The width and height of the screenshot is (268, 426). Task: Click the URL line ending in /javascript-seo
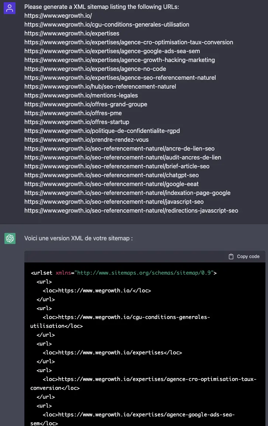pyautogui.click(x=114, y=202)
